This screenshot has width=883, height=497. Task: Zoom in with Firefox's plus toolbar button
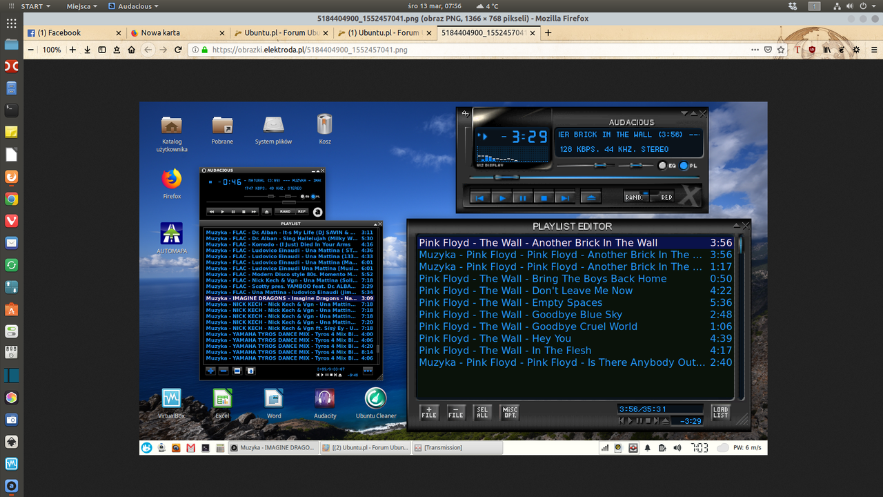point(72,50)
